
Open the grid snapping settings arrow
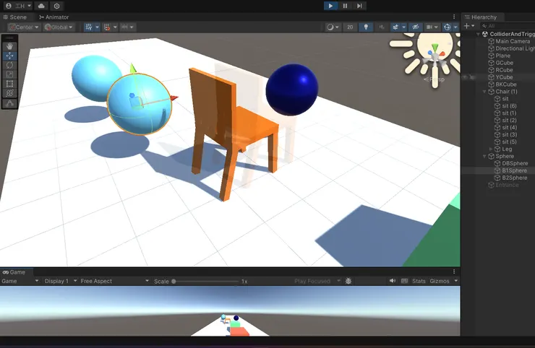coord(115,27)
